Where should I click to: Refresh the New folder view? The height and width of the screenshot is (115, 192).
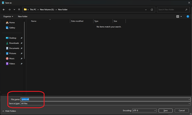[152, 10]
